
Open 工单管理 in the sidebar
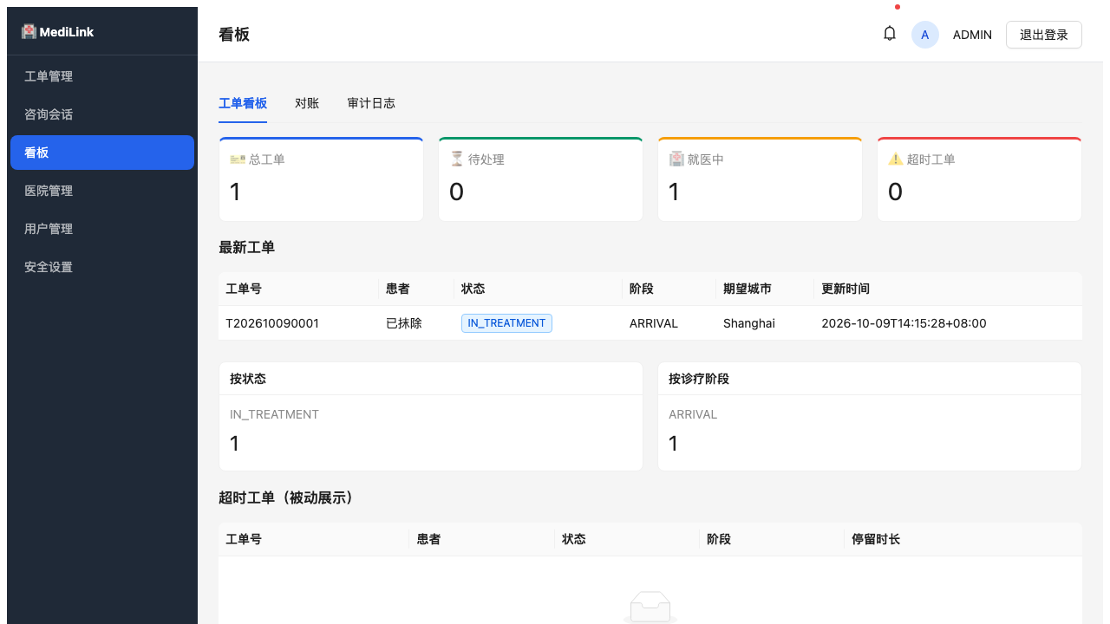102,76
